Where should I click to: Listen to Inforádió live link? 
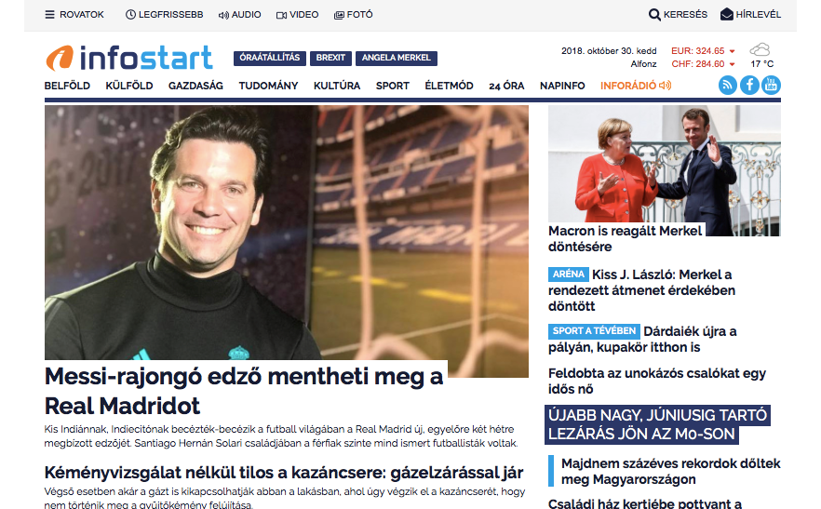(x=636, y=86)
